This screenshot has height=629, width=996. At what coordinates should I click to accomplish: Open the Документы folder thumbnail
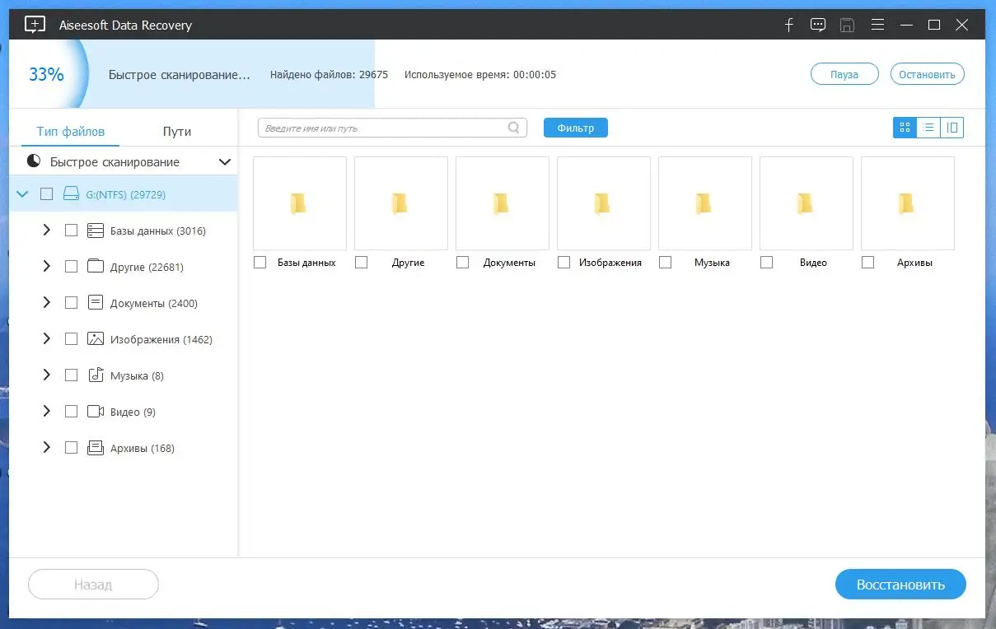tap(503, 203)
